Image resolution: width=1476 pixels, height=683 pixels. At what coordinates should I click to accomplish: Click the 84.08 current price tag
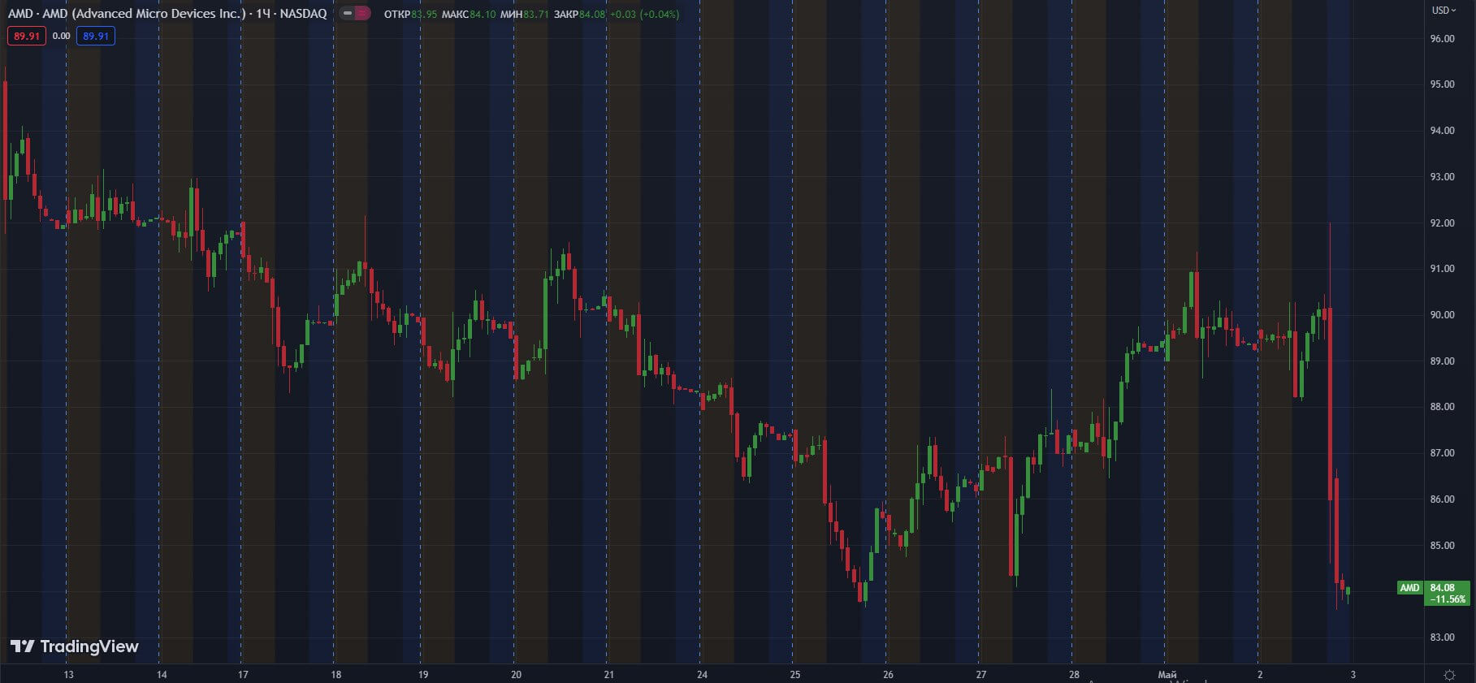[x=1448, y=593]
